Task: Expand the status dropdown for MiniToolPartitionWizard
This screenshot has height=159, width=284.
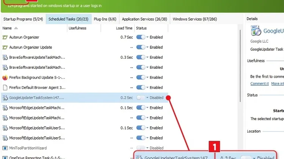Action: (x=148, y=148)
